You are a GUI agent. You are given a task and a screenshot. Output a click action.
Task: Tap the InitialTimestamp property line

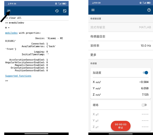click(x=35, y=54)
